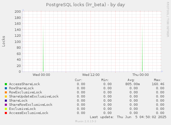Click the Thu 00:00 axis label
The height and width of the screenshot is (125, 171).
[140, 75]
